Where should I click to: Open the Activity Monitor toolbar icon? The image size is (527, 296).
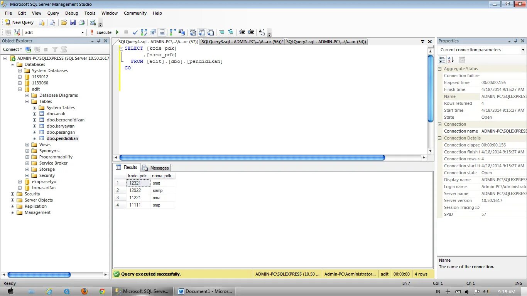coord(93,22)
